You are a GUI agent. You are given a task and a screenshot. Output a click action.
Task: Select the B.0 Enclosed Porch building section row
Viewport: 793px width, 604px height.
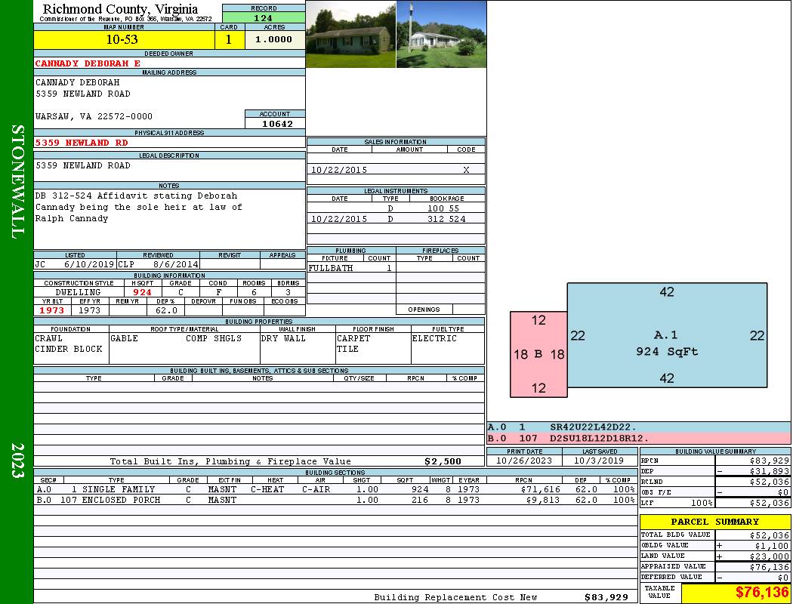point(335,500)
